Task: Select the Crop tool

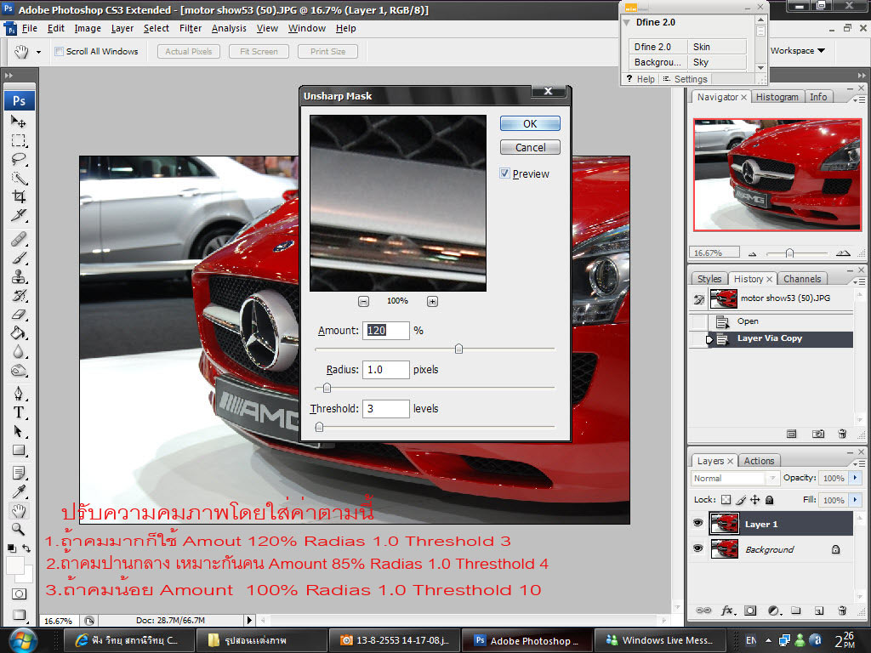Action: click(x=19, y=196)
